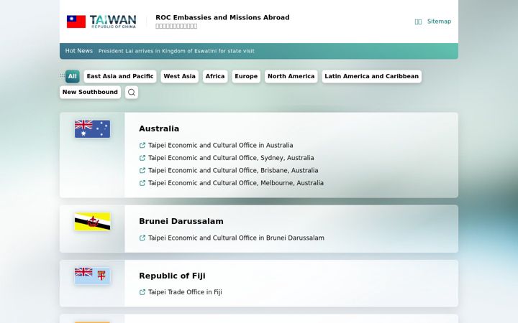Screen dimensions: 518x323
Task: Click the Hot News label
Action: pyautogui.click(x=79, y=51)
